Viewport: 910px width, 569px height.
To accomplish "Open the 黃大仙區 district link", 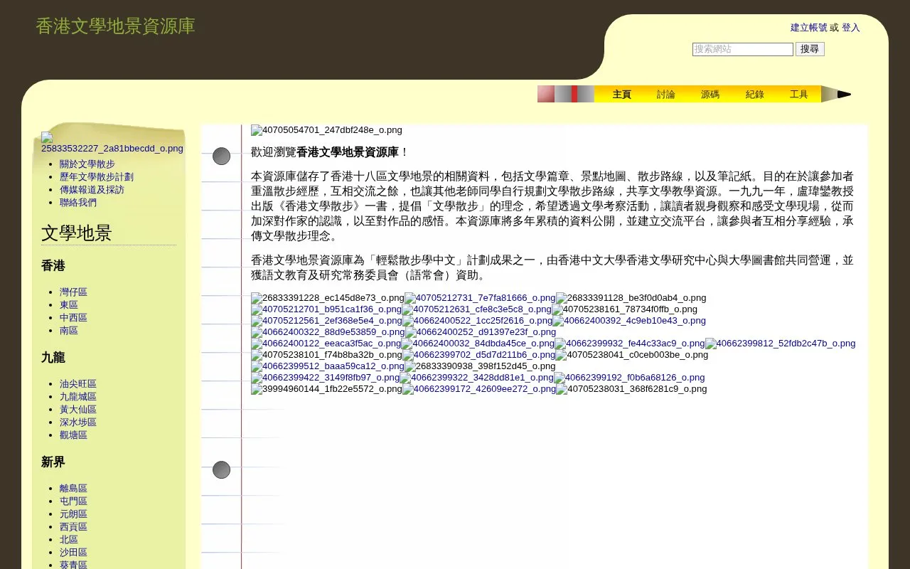I will [78, 410].
